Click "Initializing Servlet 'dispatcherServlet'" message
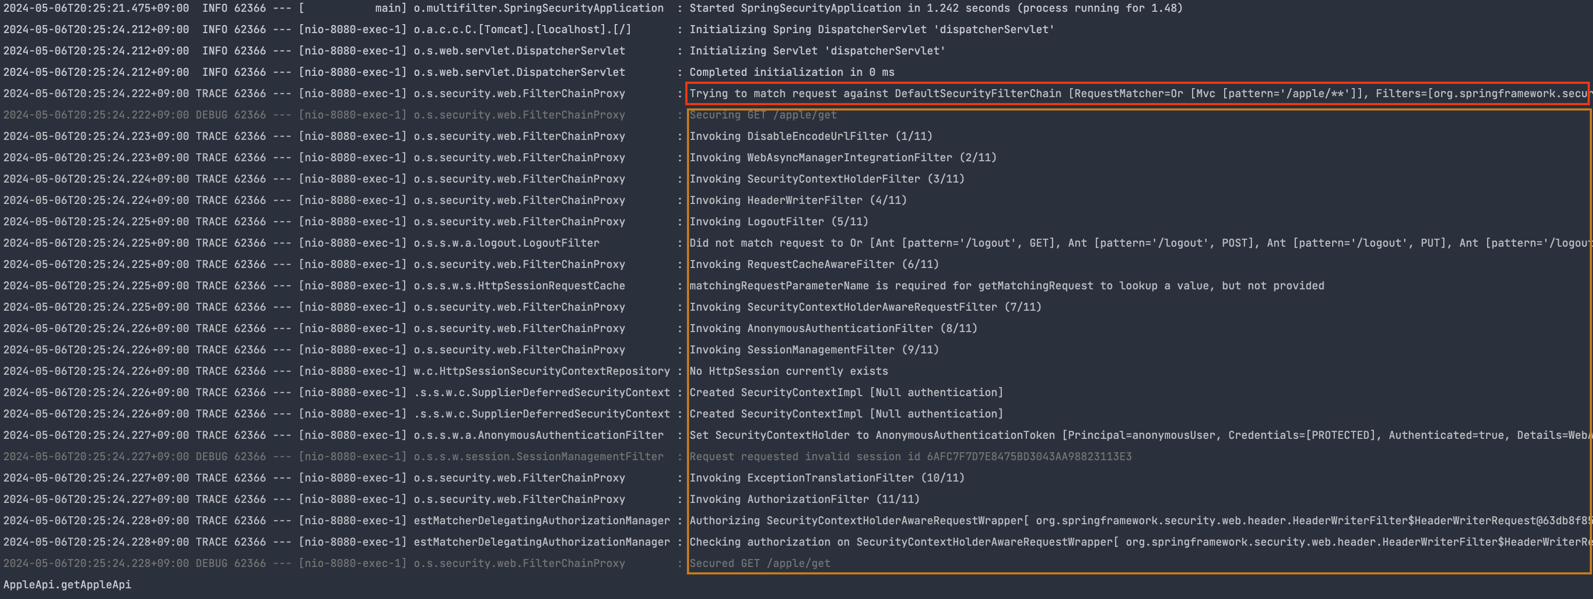 pos(817,51)
